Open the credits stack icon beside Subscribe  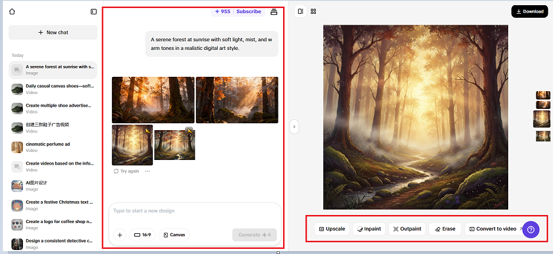[273, 11]
